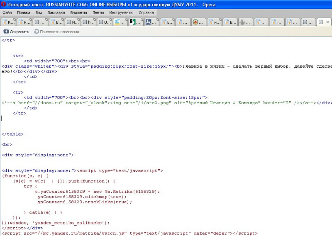Viewport: 332px width, 236px height.
Task: Click the script type="text/javascript" opening line
Action: click(82, 170)
